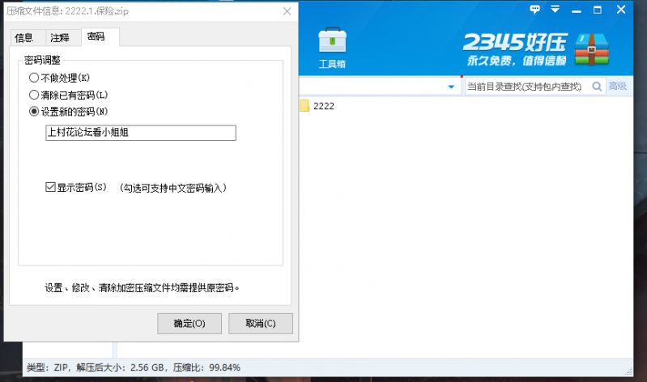
Task: Switch to the 信息 tab
Action: coord(24,37)
